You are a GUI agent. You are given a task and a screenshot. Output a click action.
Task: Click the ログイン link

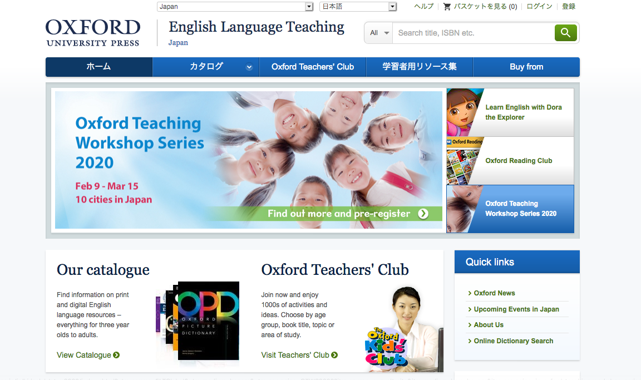(539, 7)
